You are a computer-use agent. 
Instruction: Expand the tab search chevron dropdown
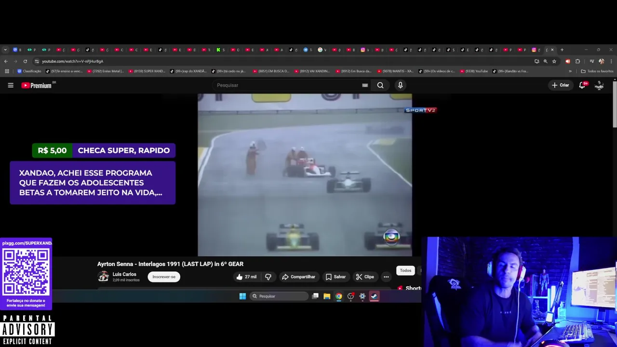[5, 50]
